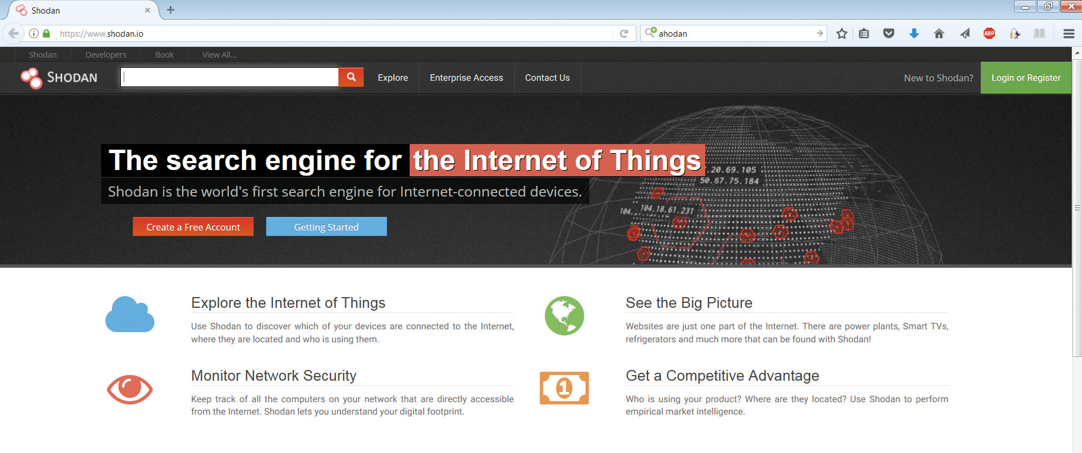Click the paper plane toolbar icon
1082x453 pixels.
point(964,33)
